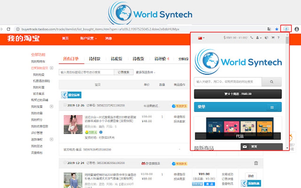Click the trash icon on the 2019-12-24 order

[256, 163]
